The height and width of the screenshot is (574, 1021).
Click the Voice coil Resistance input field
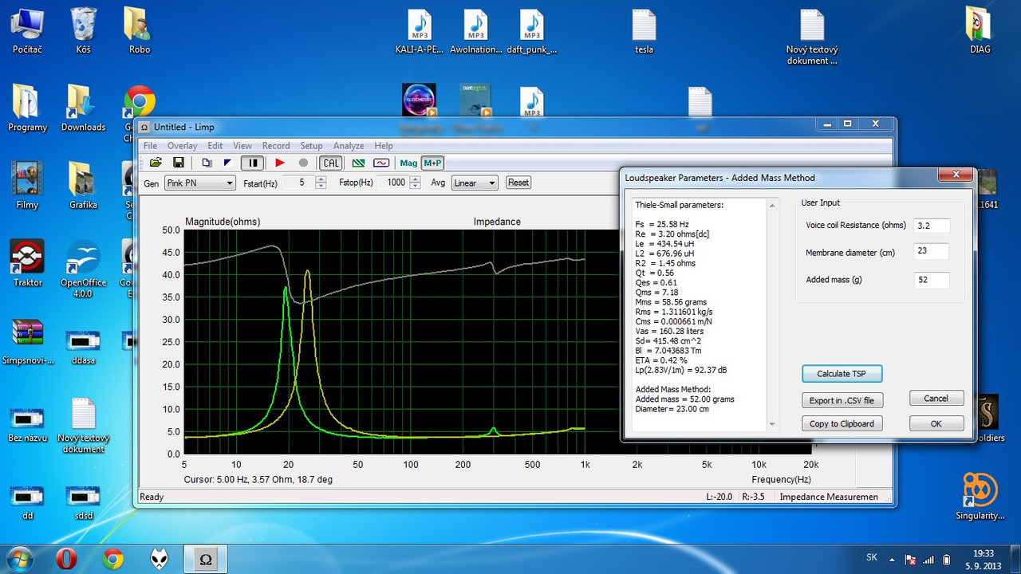coord(932,226)
